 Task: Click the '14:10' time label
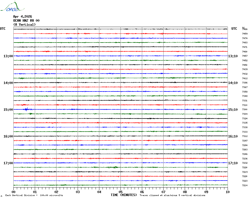[x=233, y=83]
